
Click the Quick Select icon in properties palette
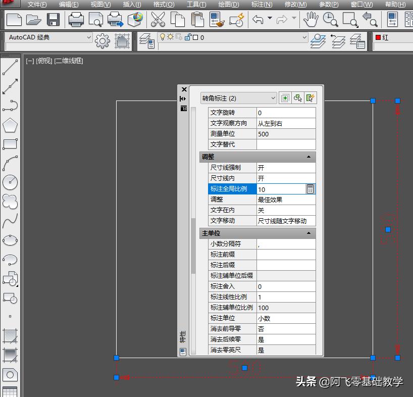tap(311, 98)
